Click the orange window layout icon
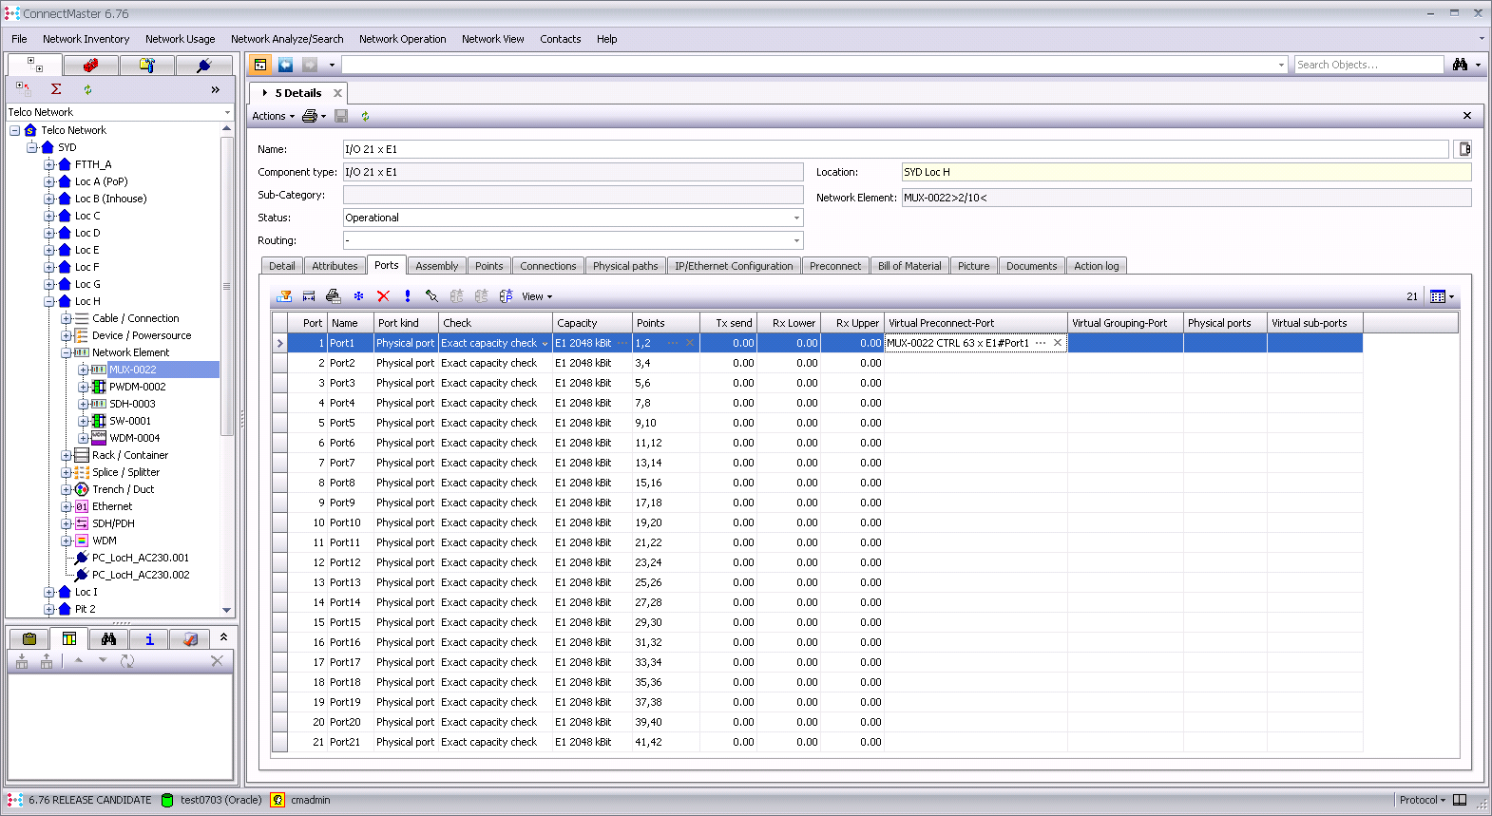Image resolution: width=1492 pixels, height=816 pixels. (260, 65)
